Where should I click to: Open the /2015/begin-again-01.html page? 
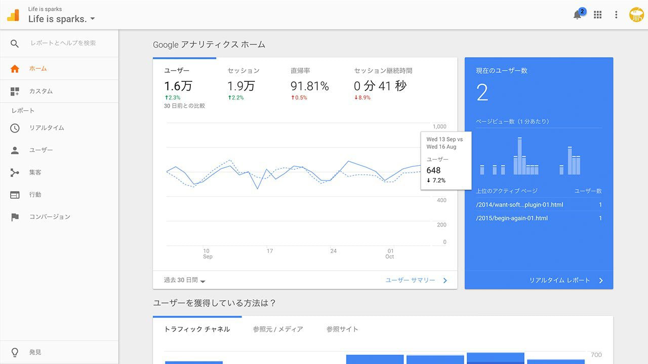(x=512, y=218)
